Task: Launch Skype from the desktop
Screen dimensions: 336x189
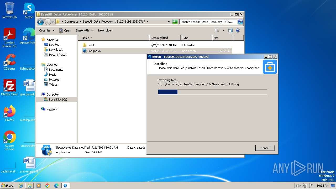Action: coord(29,10)
